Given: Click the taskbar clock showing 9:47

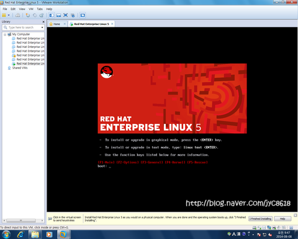Looking at the screenshot, I should point(284,235).
